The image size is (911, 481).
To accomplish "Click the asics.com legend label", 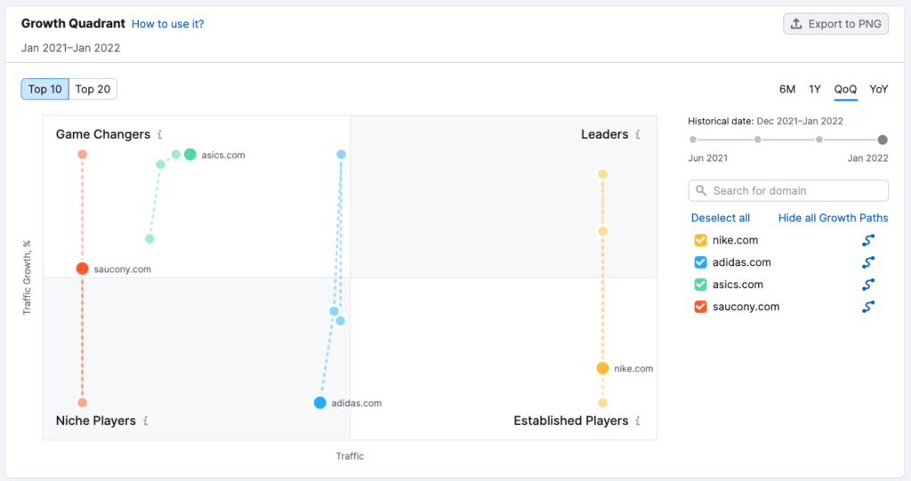I will coord(738,285).
